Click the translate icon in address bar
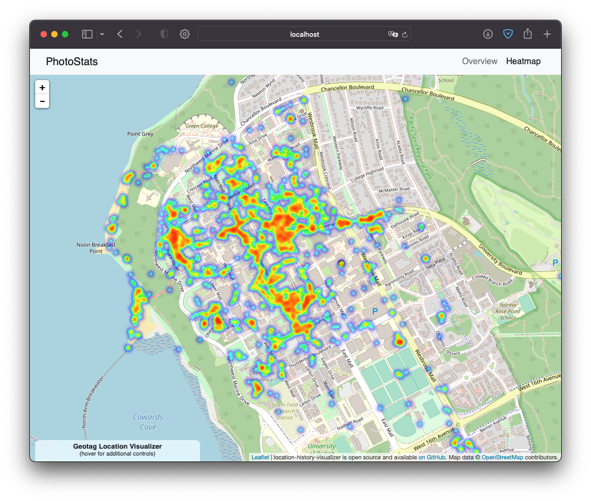Screen dimensions: 591x501 click(x=393, y=34)
